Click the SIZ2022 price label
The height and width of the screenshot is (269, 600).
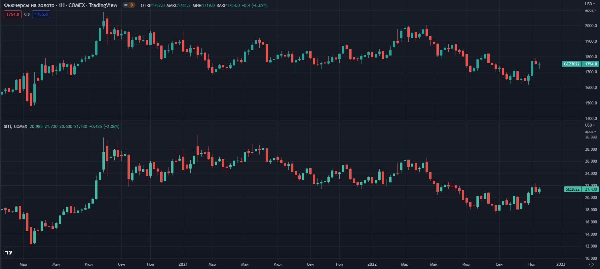click(573, 189)
